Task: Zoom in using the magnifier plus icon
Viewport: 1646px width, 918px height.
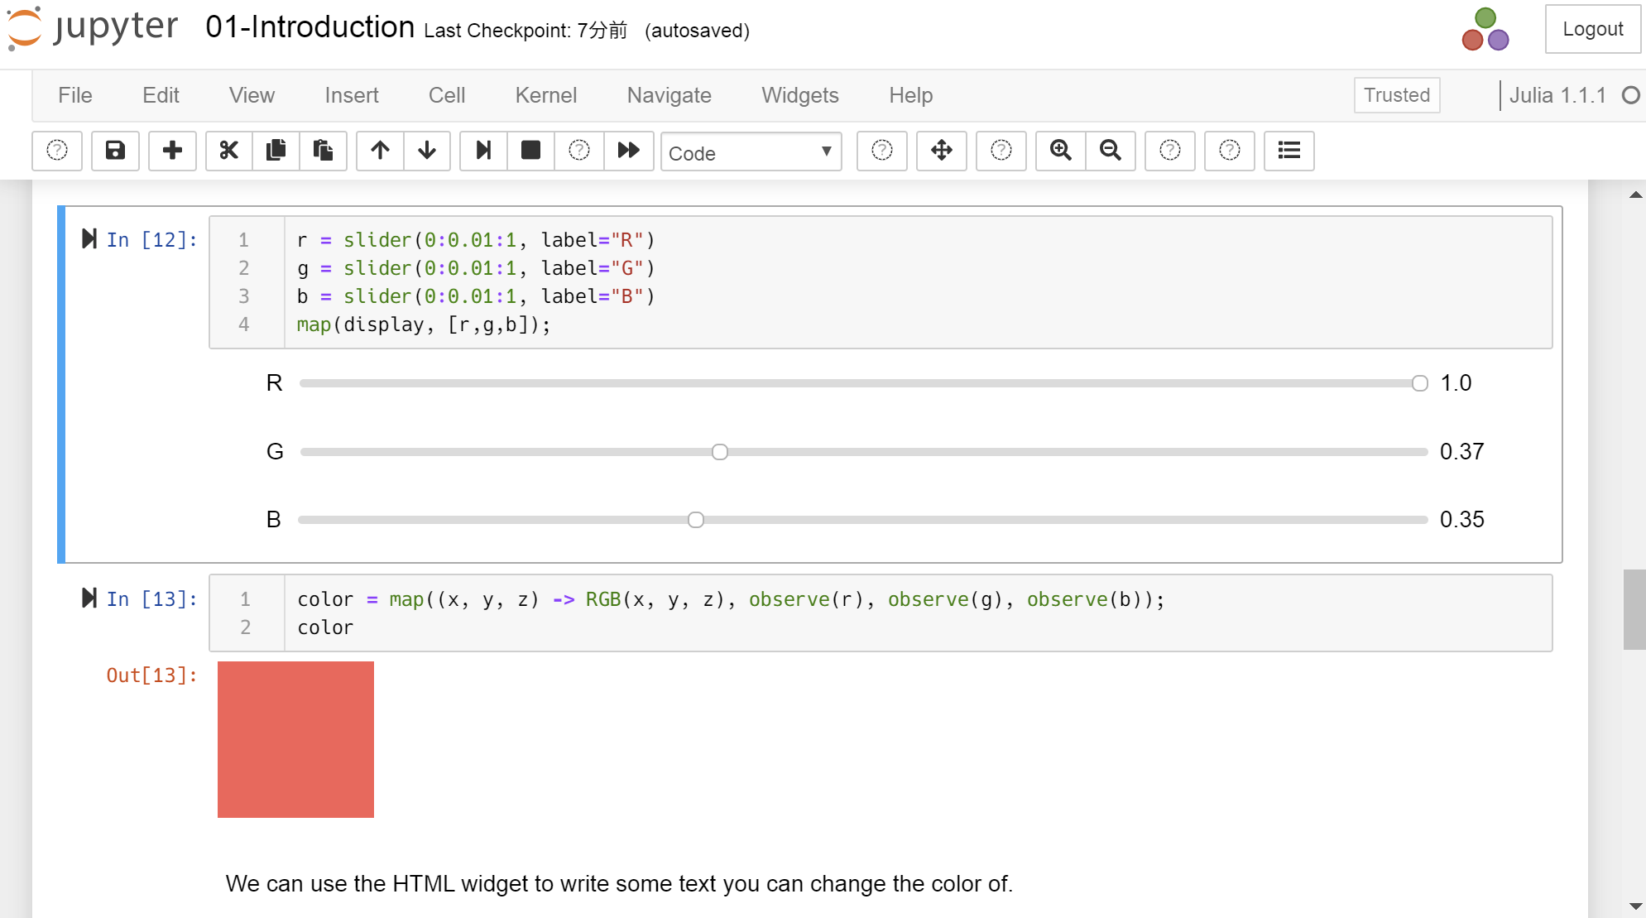Action: tap(1060, 151)
